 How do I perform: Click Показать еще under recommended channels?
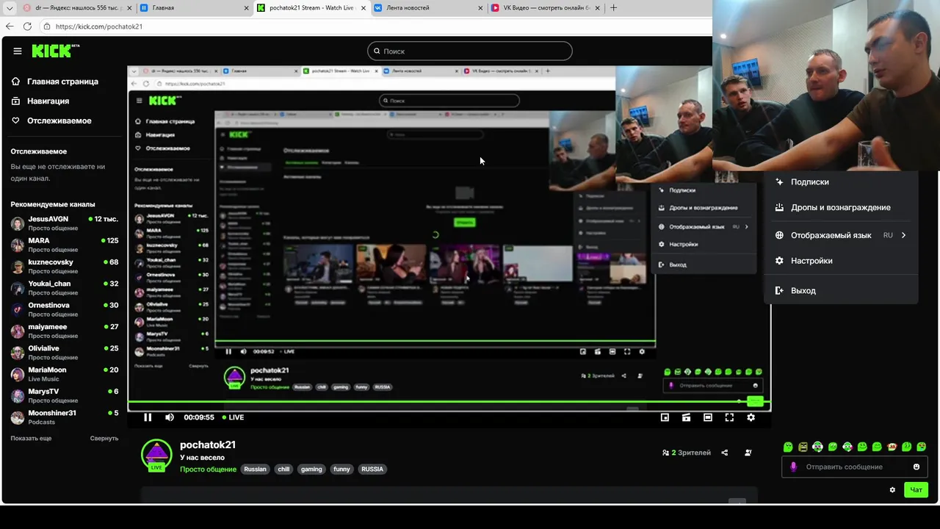coord(31,438)
